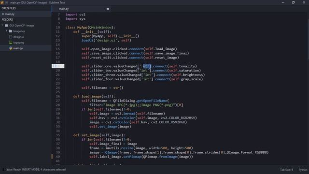Click 'def set_image(self,image):' line
The height and width of the screenshot is (174, 309).
(99, 135)
